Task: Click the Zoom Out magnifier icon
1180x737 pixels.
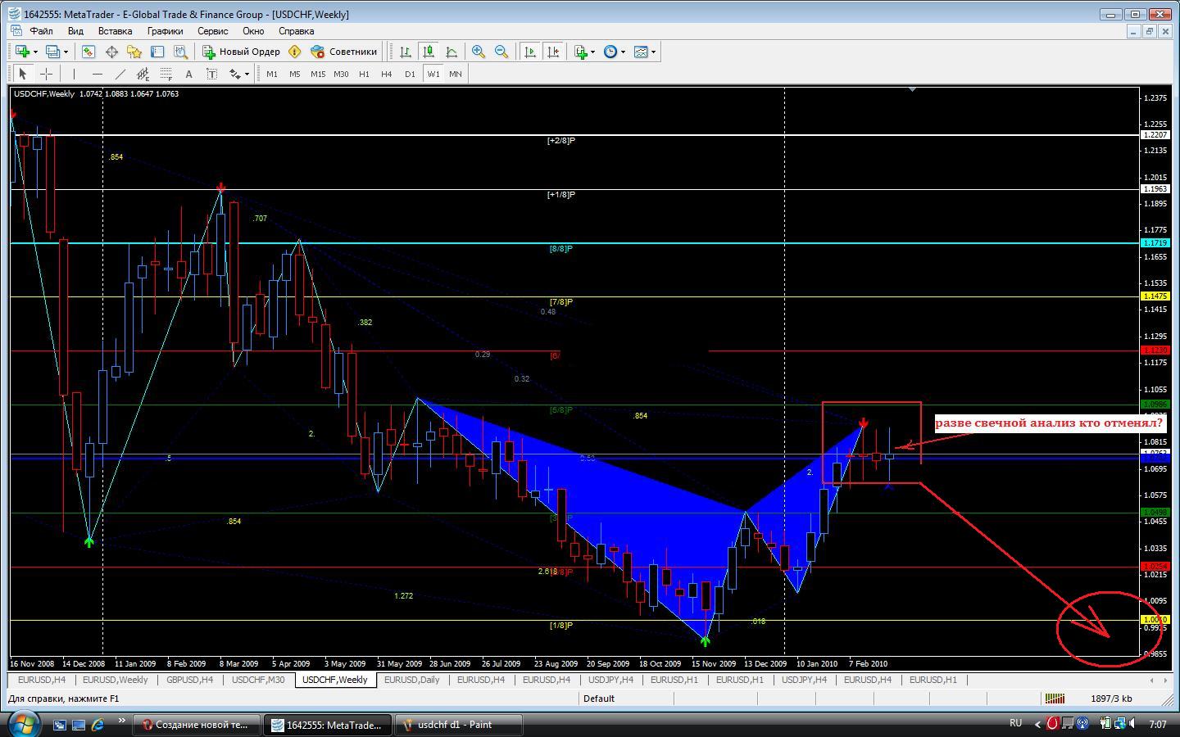Action: pyautogui.click(x=501, y=52)
